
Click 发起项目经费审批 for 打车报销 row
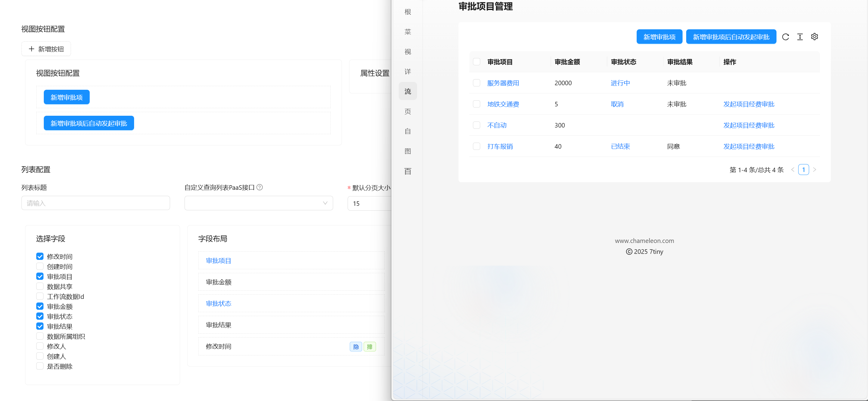748,146
